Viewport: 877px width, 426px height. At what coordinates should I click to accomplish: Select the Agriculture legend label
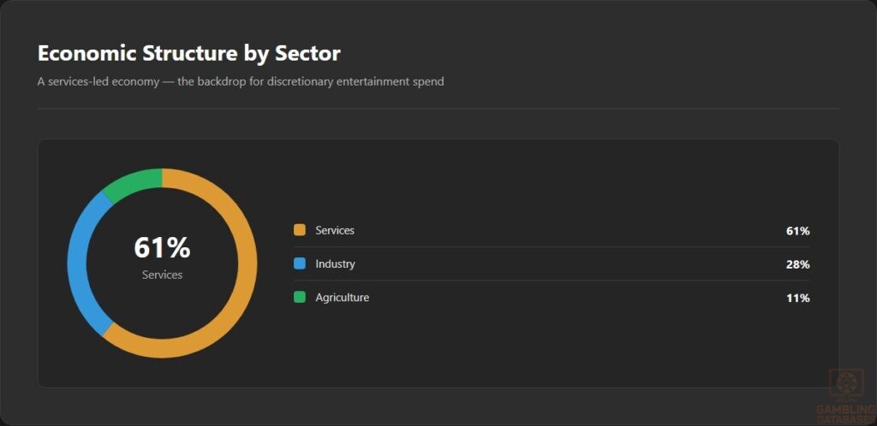343,297
